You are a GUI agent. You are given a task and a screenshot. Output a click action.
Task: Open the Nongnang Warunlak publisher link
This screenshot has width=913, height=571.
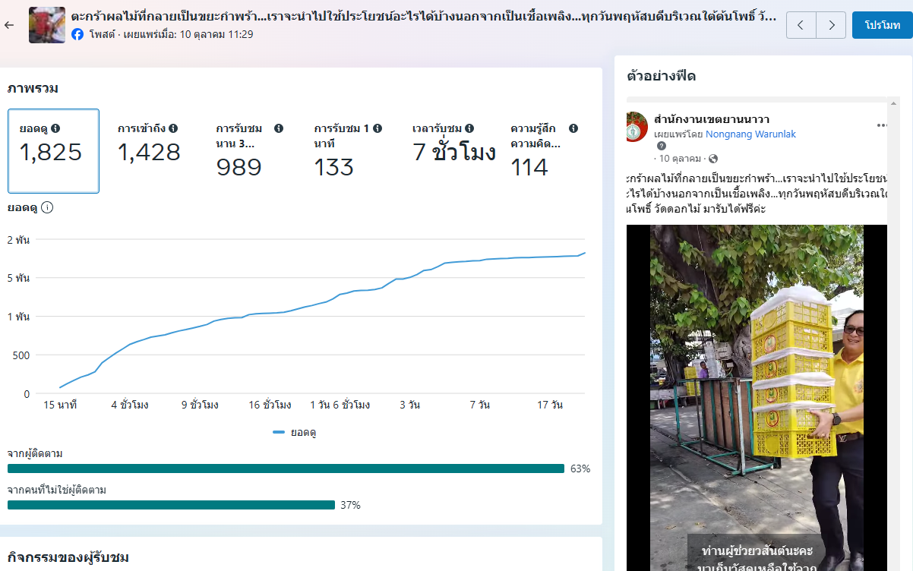click(x=750, y=134)
